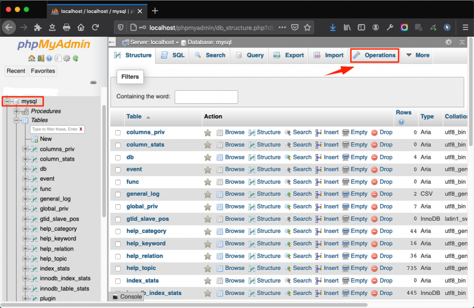
Task: Open the extensions puzzle-piece icon
Action: coord(38,27)
